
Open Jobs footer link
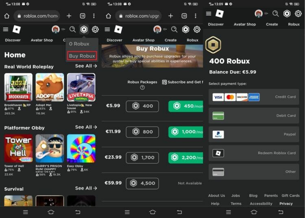(235, 196)
